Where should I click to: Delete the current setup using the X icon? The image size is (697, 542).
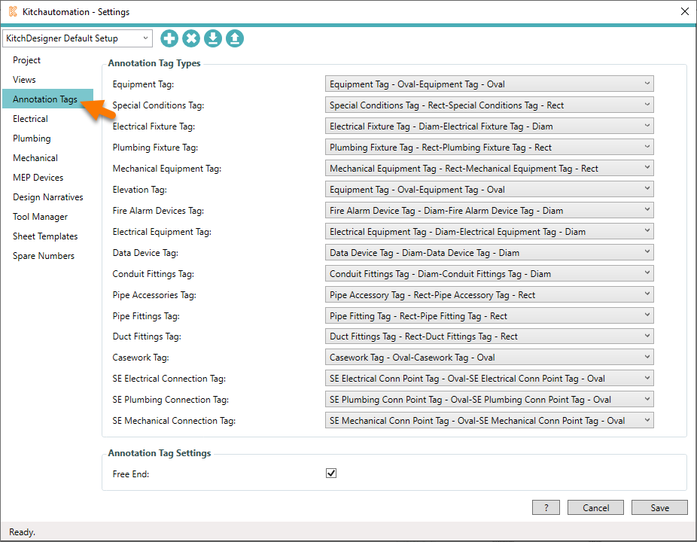click(190, 38)
